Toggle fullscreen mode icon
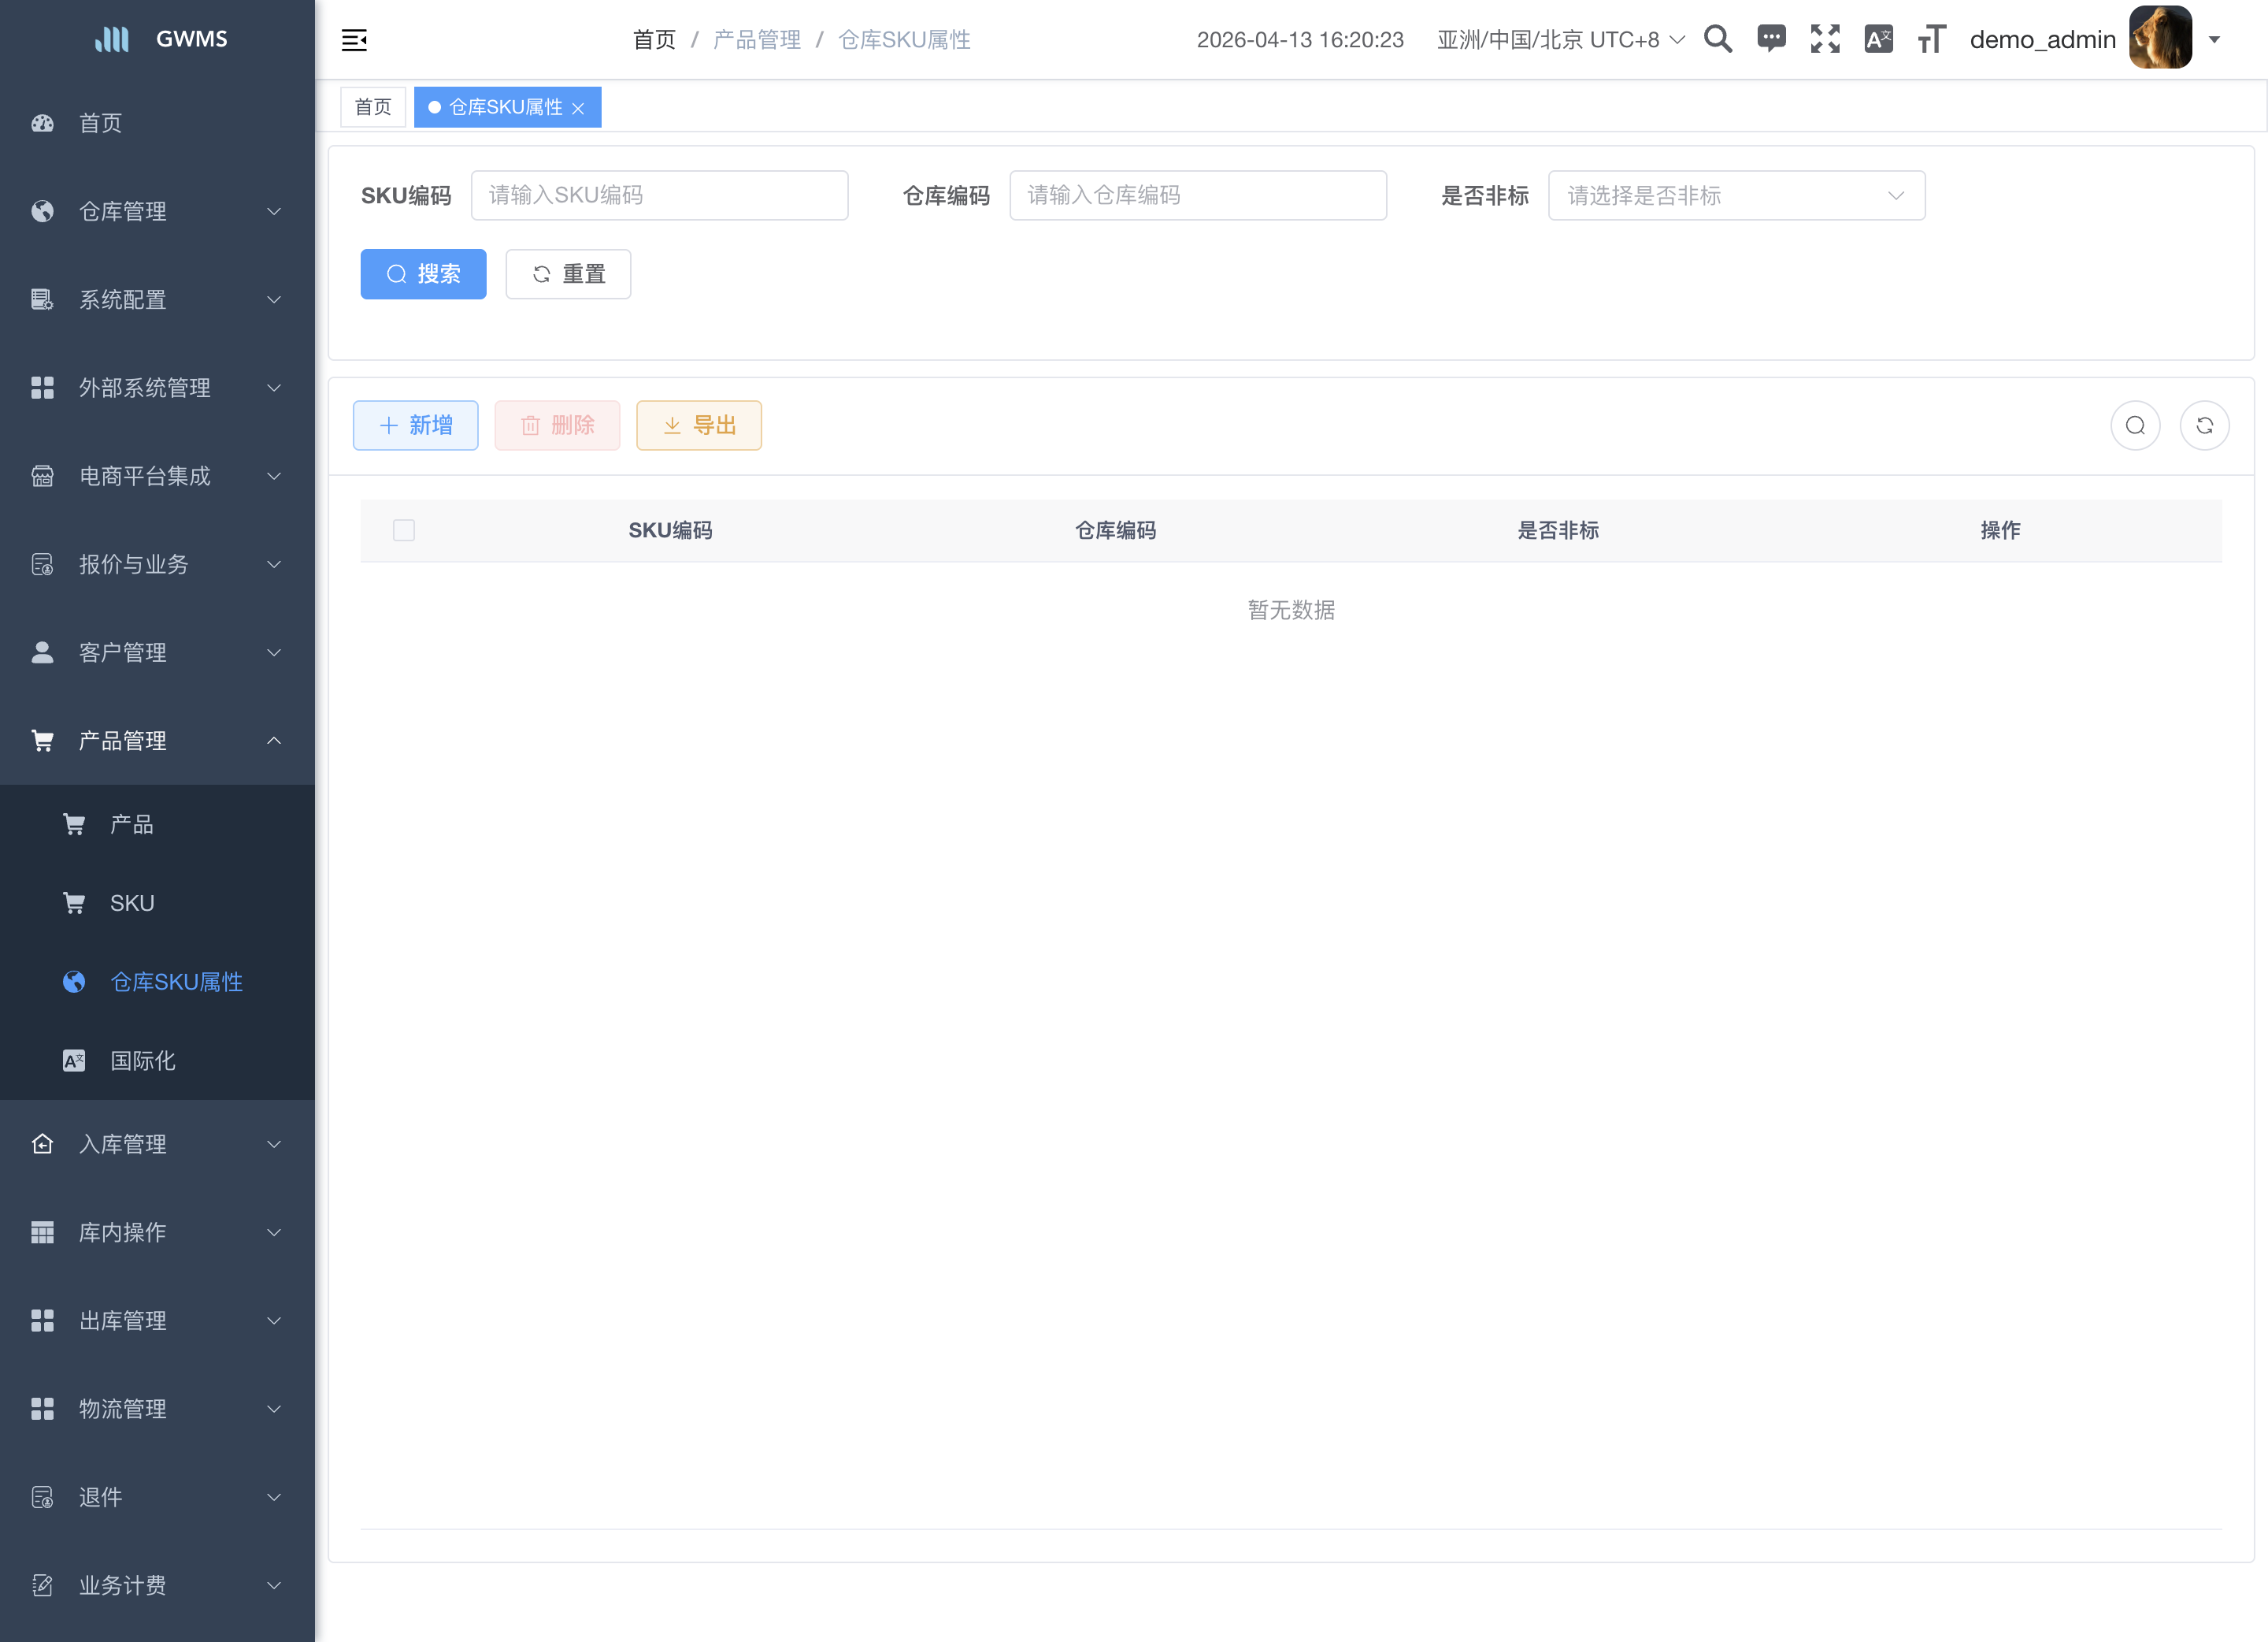2268x1642 pixels. click(1825, 39)
